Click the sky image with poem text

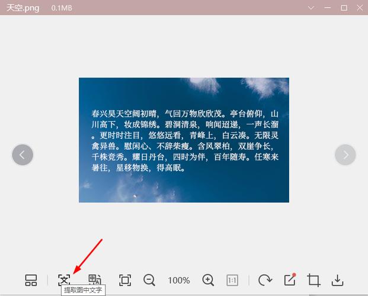click(184, 140)
